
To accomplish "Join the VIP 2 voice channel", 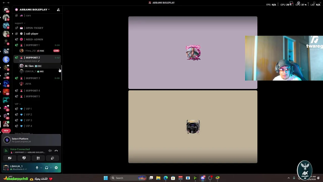I will point(37,115).
